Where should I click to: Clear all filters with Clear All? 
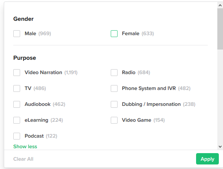24,159
